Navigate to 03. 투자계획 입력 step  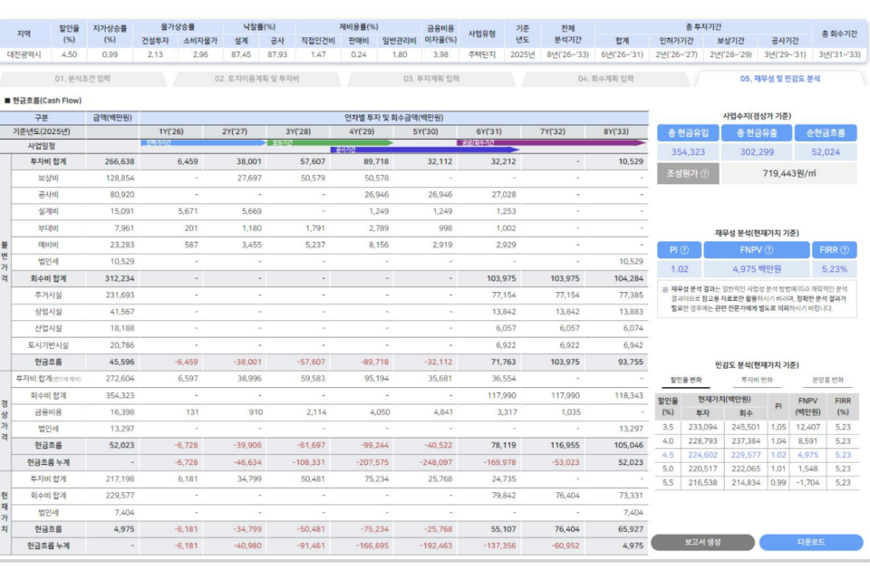(x=431, y=79)
